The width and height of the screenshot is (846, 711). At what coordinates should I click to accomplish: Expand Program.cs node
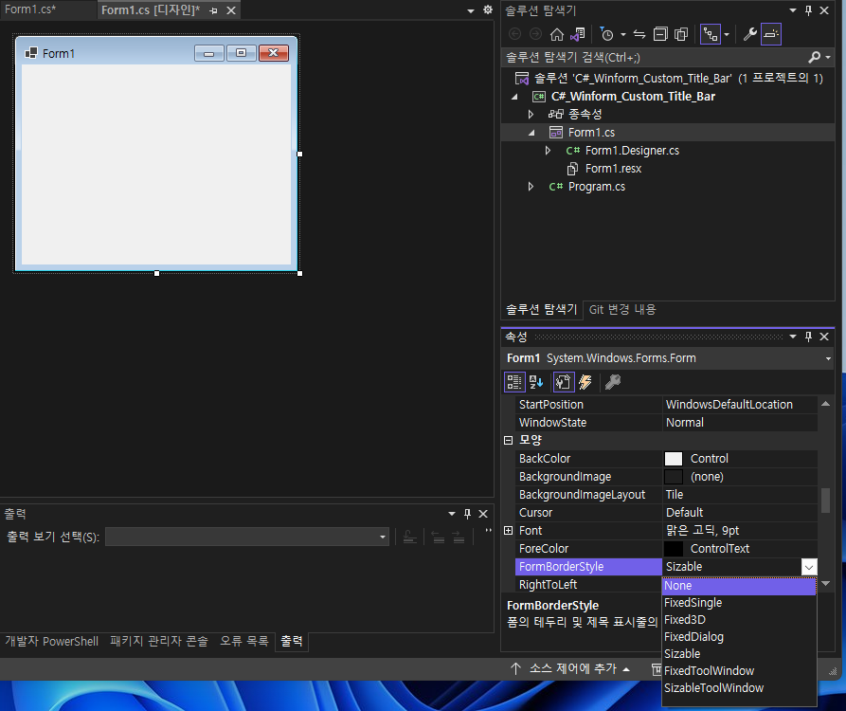[x=531, y=187]
